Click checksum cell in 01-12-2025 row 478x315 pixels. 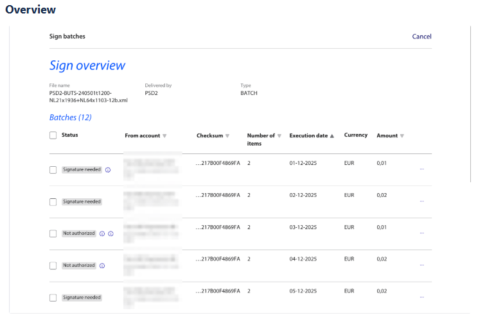(218, 163)
